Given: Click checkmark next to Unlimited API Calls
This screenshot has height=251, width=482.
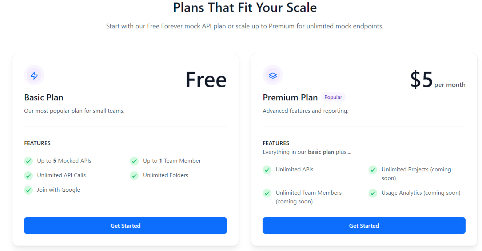Looking at the screenshot, I should coord(28,175).
